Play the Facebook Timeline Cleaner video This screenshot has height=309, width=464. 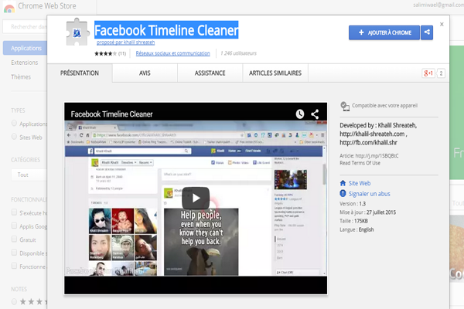pos(196,198)
